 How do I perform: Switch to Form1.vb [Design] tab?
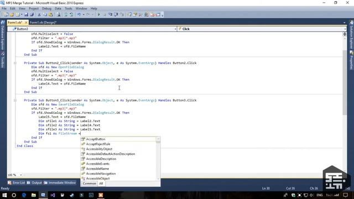(43, 22)
